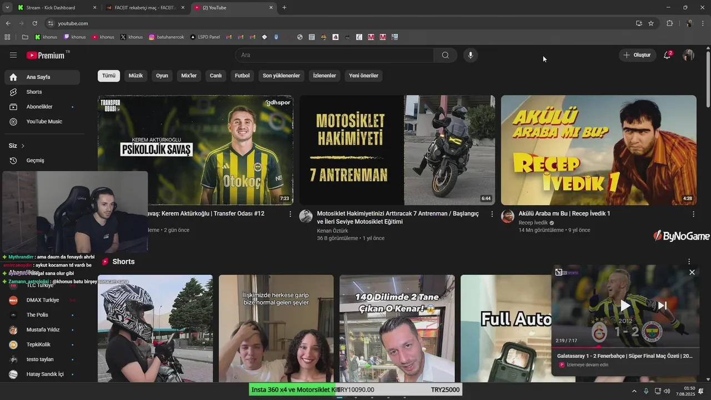
Task: Open the X khonus bookmark
Action: pos(132,37)
